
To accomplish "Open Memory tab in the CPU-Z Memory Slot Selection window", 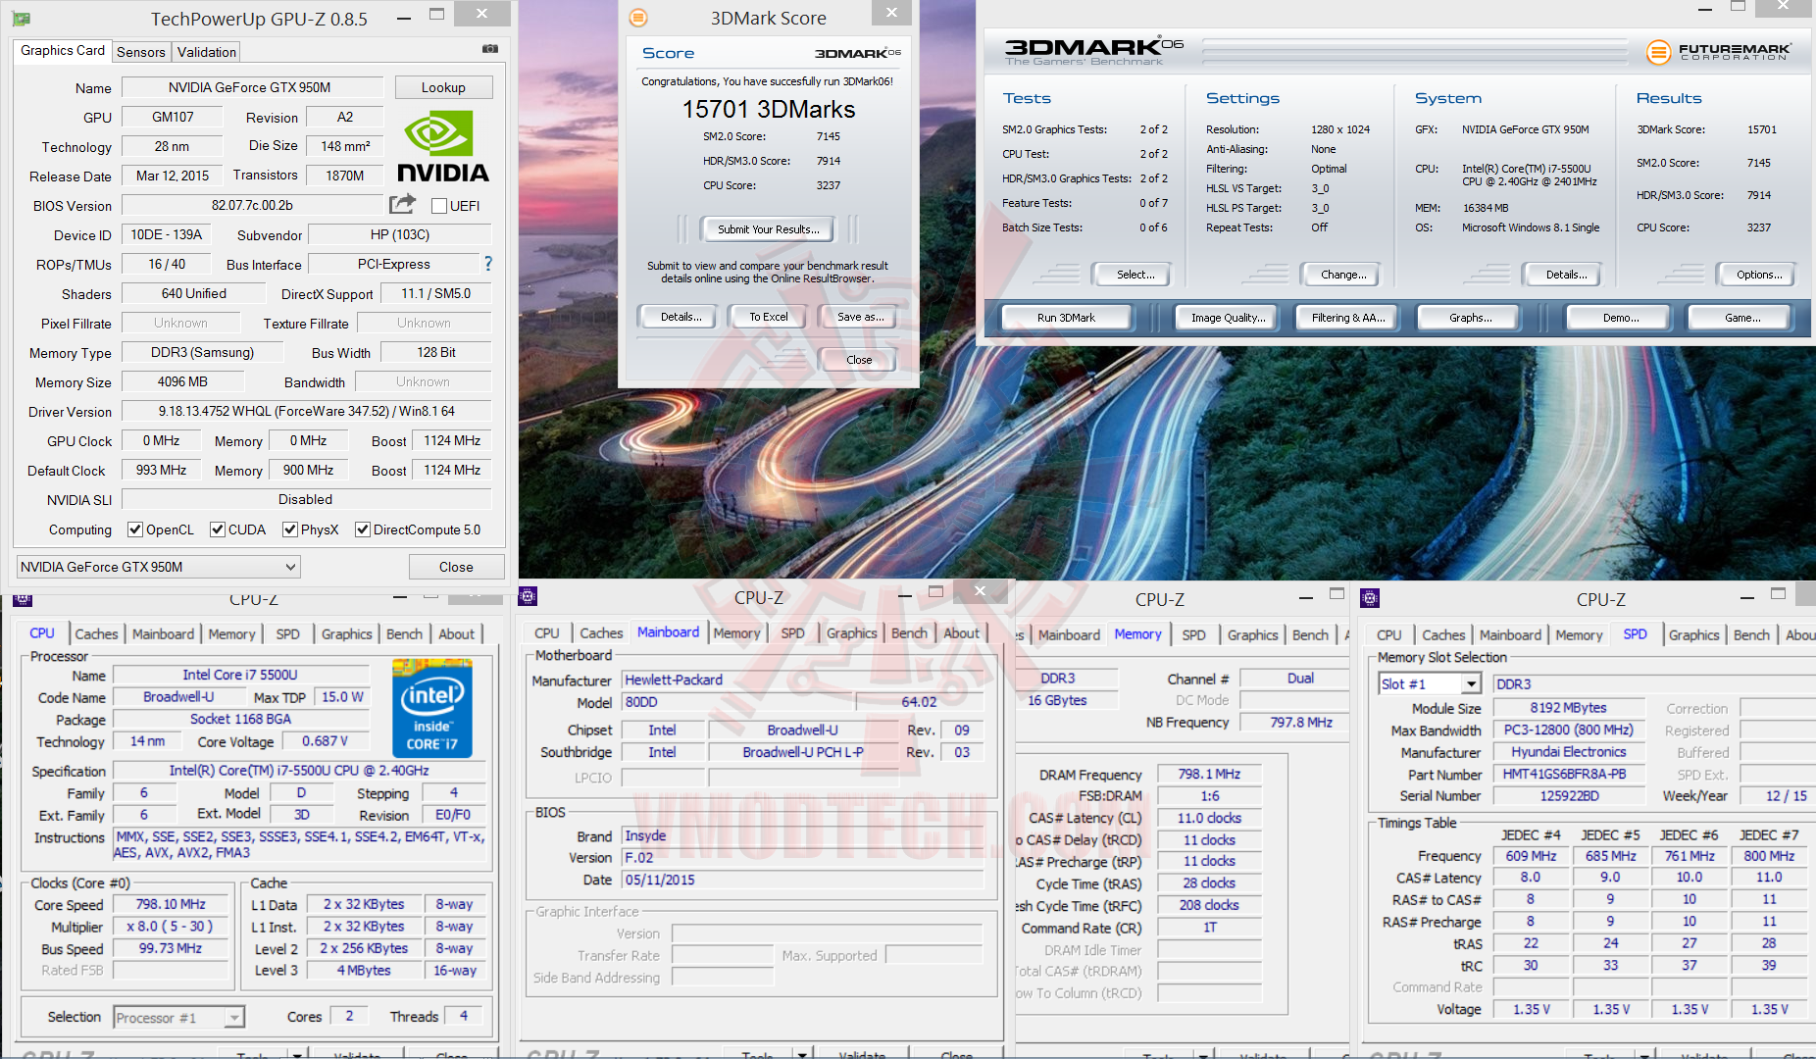I will point(1579,635).
